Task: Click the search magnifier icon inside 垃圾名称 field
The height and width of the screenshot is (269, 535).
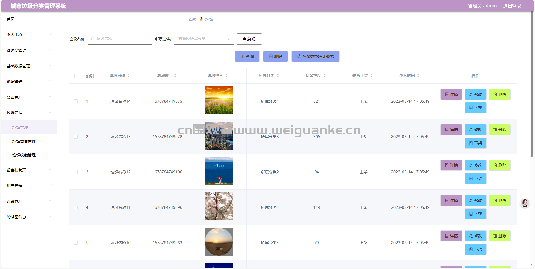Action: click(x=93, y=39)
